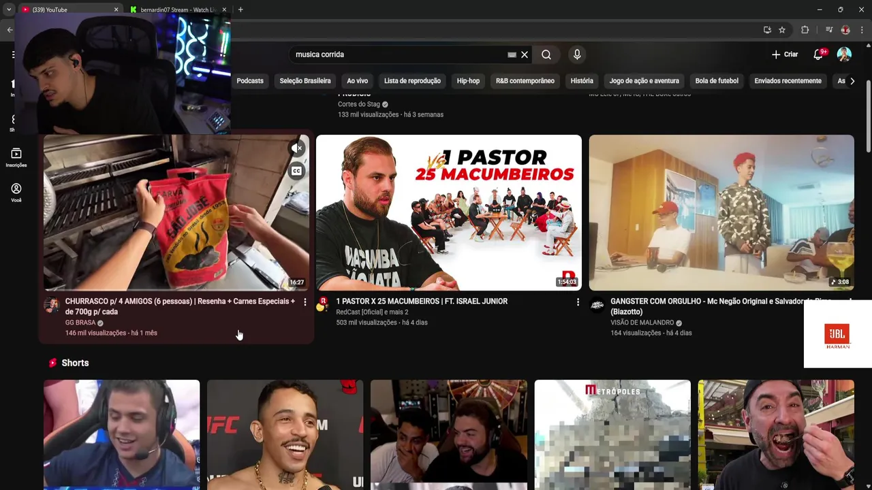Open more options for CHURRASCO video
872x490 pixels.
305,301
